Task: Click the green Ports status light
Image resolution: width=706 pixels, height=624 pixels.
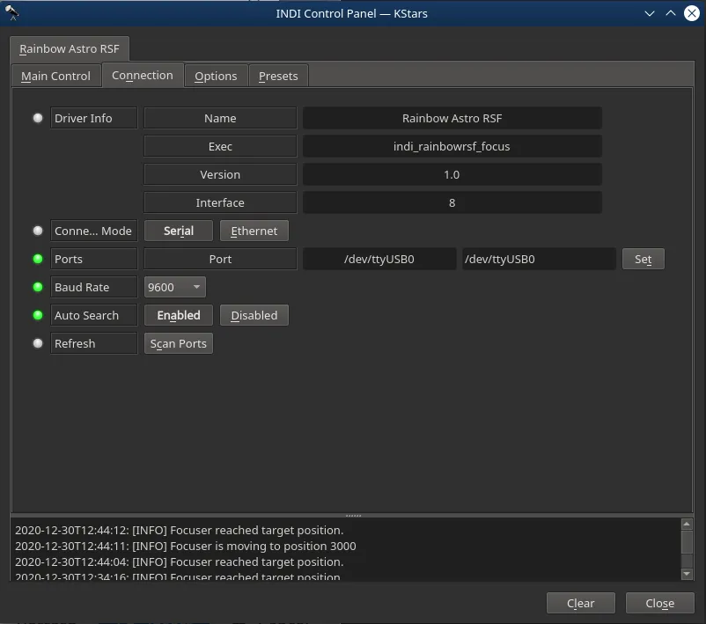Action: click(38, 259)
